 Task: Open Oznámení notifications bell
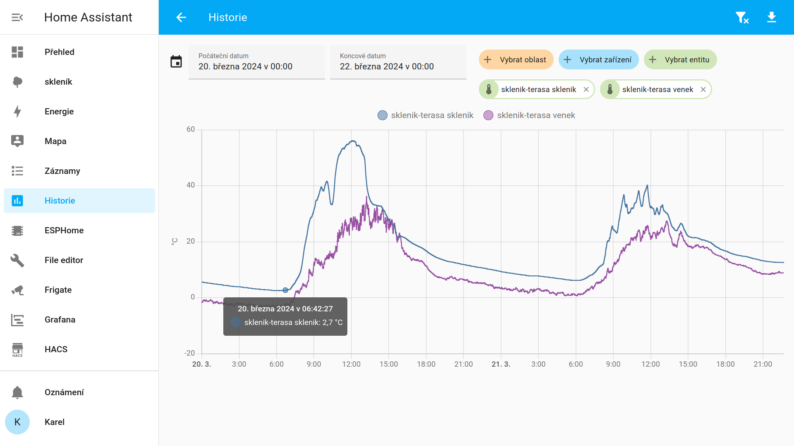point(17,392)
